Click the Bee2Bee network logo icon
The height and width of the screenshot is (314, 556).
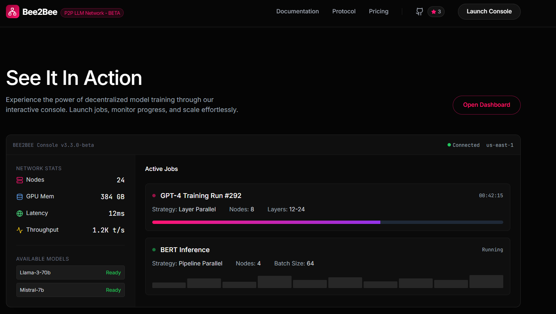click(x=12, y=12)
